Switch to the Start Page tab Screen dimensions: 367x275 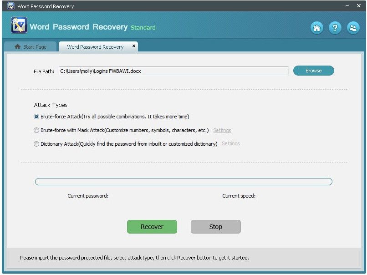31,46
